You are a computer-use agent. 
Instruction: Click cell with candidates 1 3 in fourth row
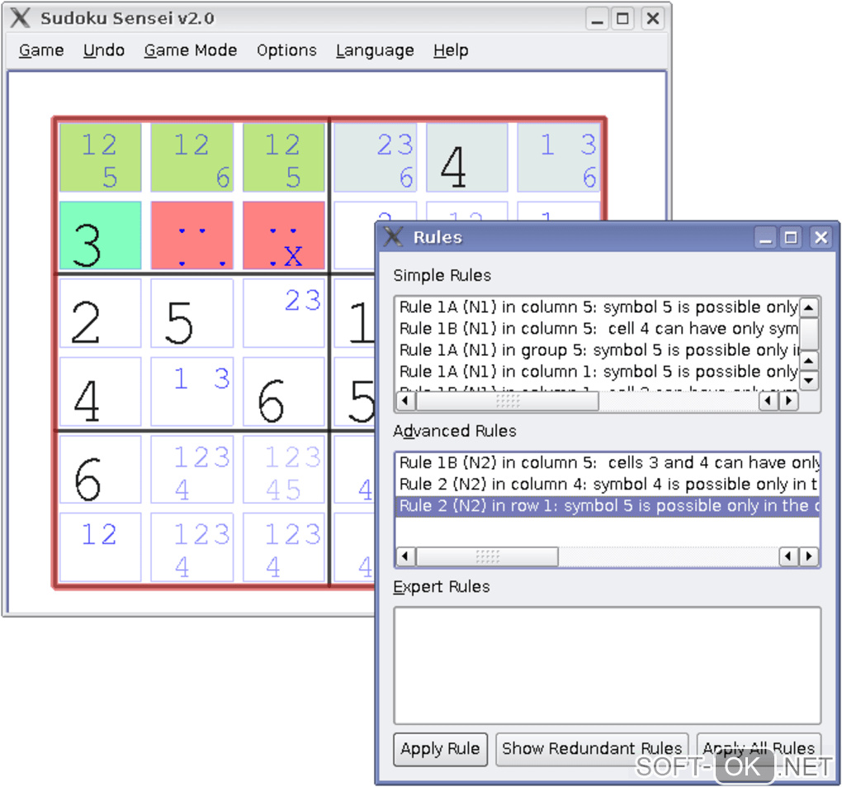coord(192,391)
